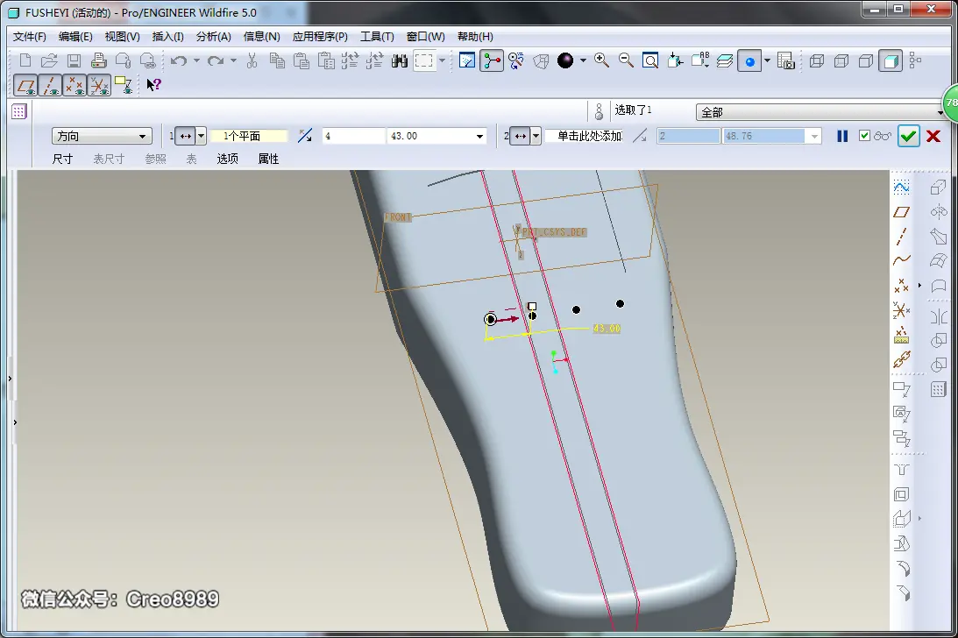
Task: Cancel the pattern with the red X
Action: click(x=933, y=137)
